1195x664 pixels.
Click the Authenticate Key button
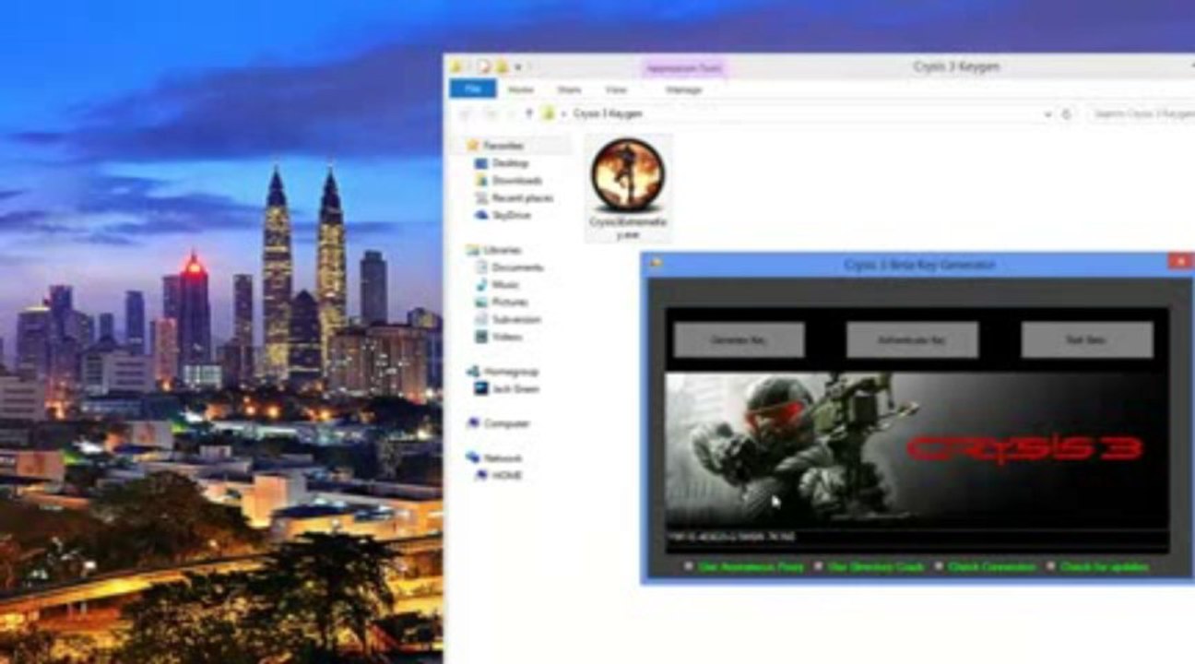point(912,339)
